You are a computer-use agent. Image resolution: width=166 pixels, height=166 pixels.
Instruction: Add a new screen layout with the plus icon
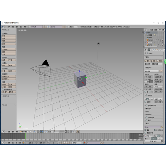point(44,27)
